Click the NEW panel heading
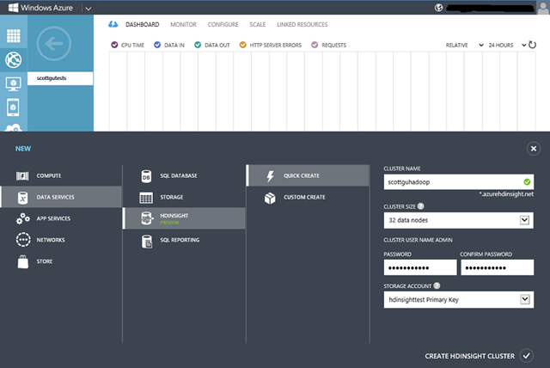This screenshot has height=368, width=550. (x=23, y=149)
